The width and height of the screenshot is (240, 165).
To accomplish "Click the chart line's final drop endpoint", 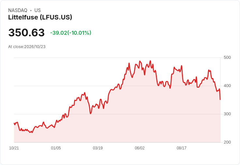I will click(220, 100).
